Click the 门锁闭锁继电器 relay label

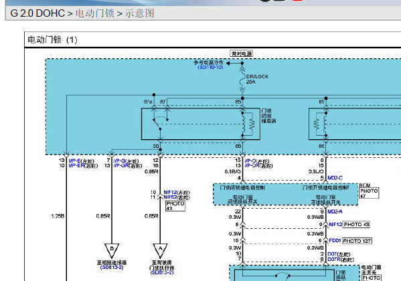point(268,116)
